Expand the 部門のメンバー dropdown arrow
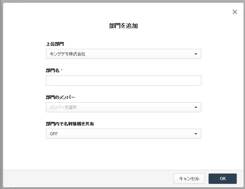 point(196,107)
